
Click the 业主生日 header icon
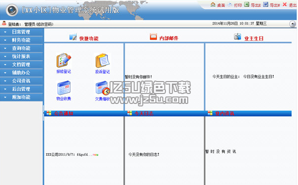237,36
